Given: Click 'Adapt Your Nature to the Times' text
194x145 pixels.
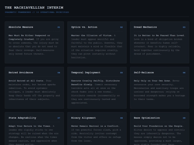Looking at the screenshot, I should click(x=30, y=126).
